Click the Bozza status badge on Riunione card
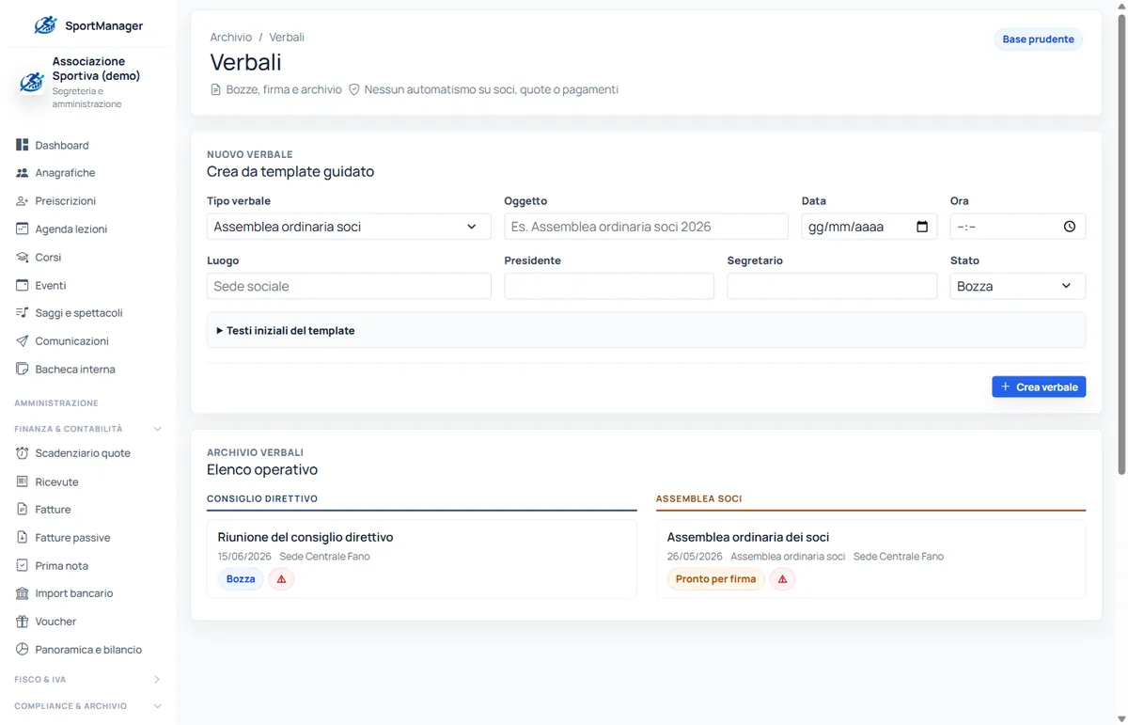Image resolution: width=1128 pixels, height=725 pixels. (x=241, y=579)
